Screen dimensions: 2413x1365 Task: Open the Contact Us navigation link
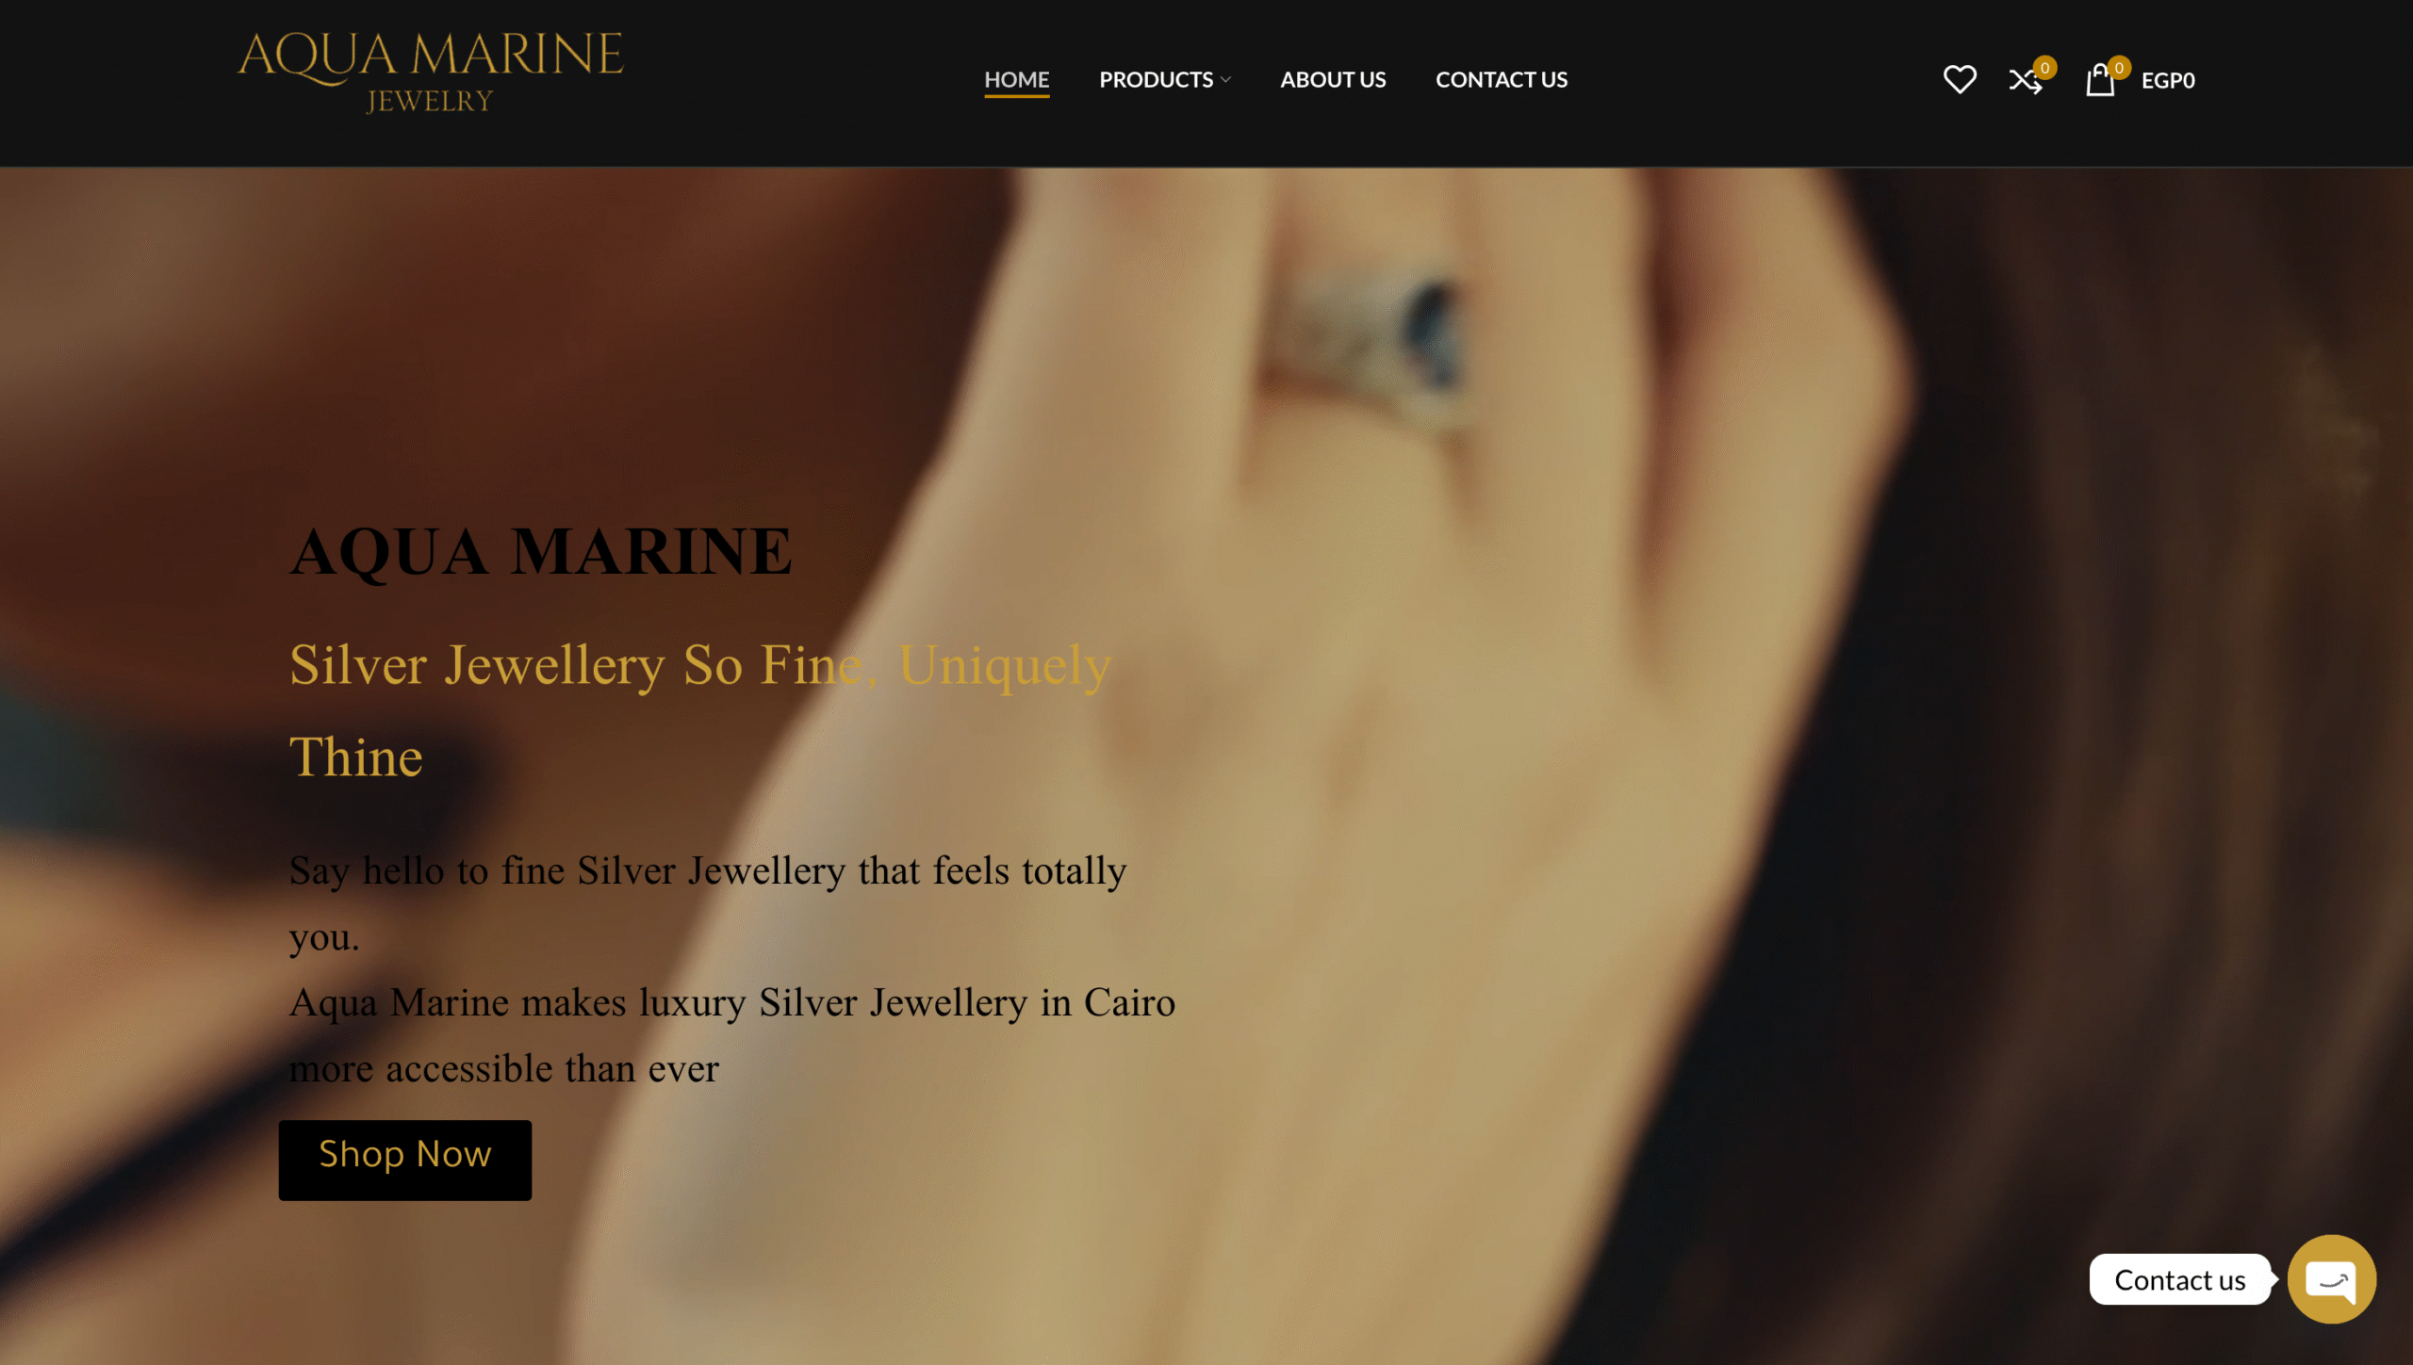click(x=1502, y=80)
